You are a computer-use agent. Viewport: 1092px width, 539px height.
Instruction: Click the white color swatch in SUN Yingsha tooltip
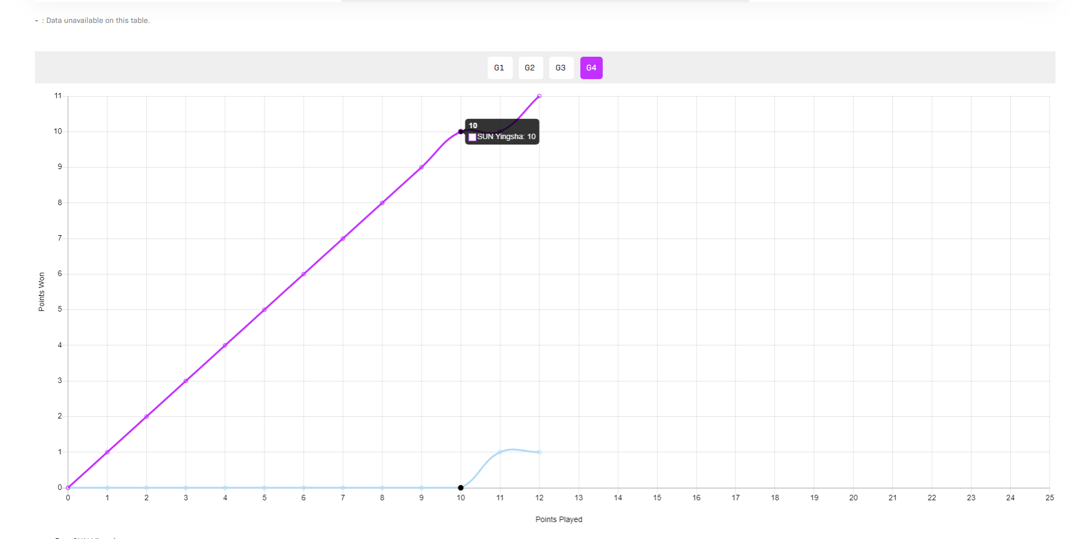pos(472,137)
